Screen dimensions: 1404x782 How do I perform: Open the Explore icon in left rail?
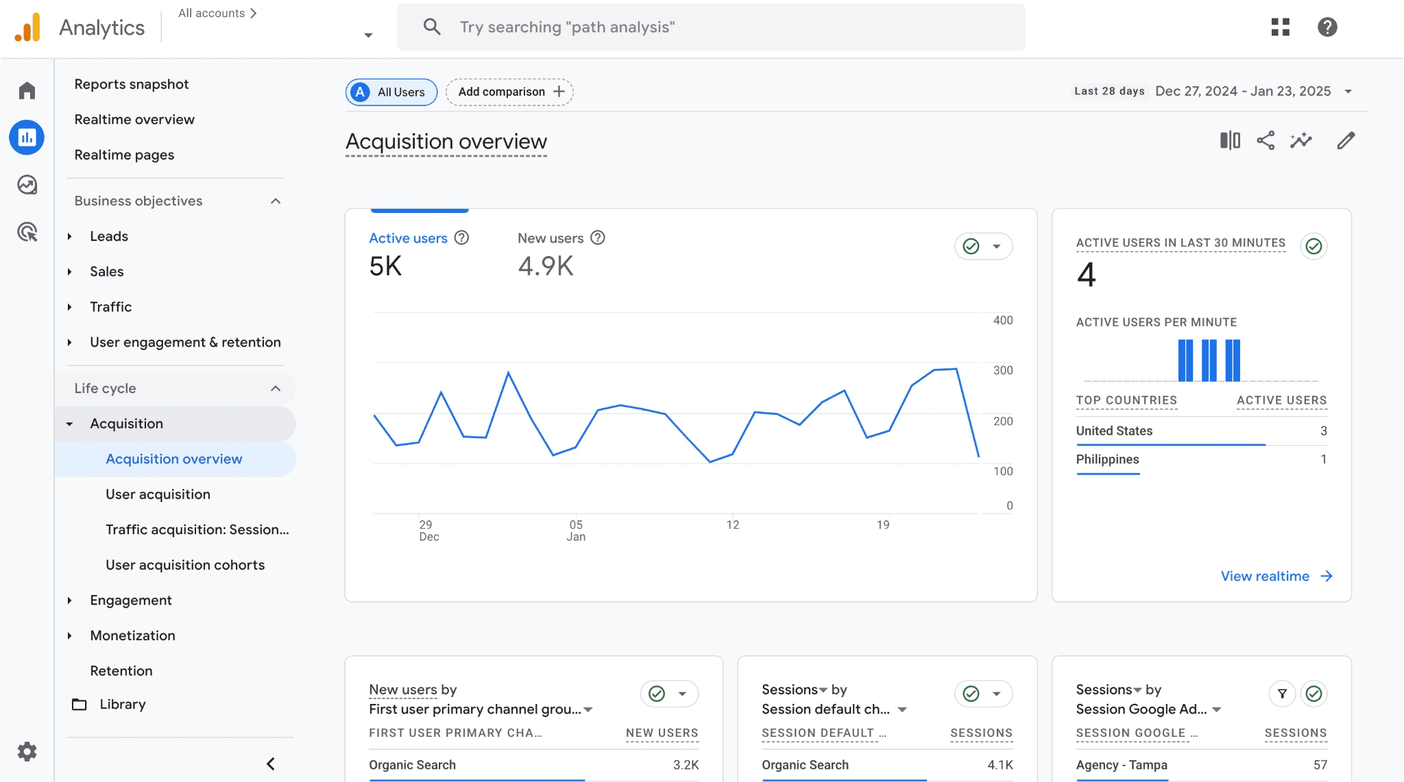27,185
